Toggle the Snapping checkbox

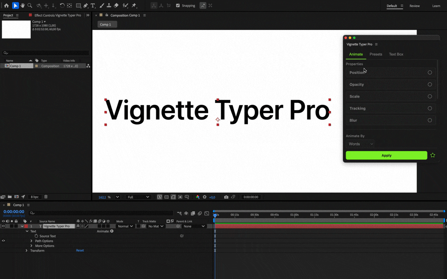pos(178,6)
